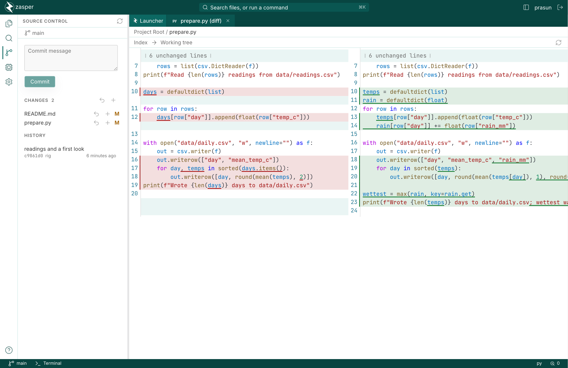Stage all changes with the plus icon
This screenshot has width=568, height=368.
click(x=113, y=100)
